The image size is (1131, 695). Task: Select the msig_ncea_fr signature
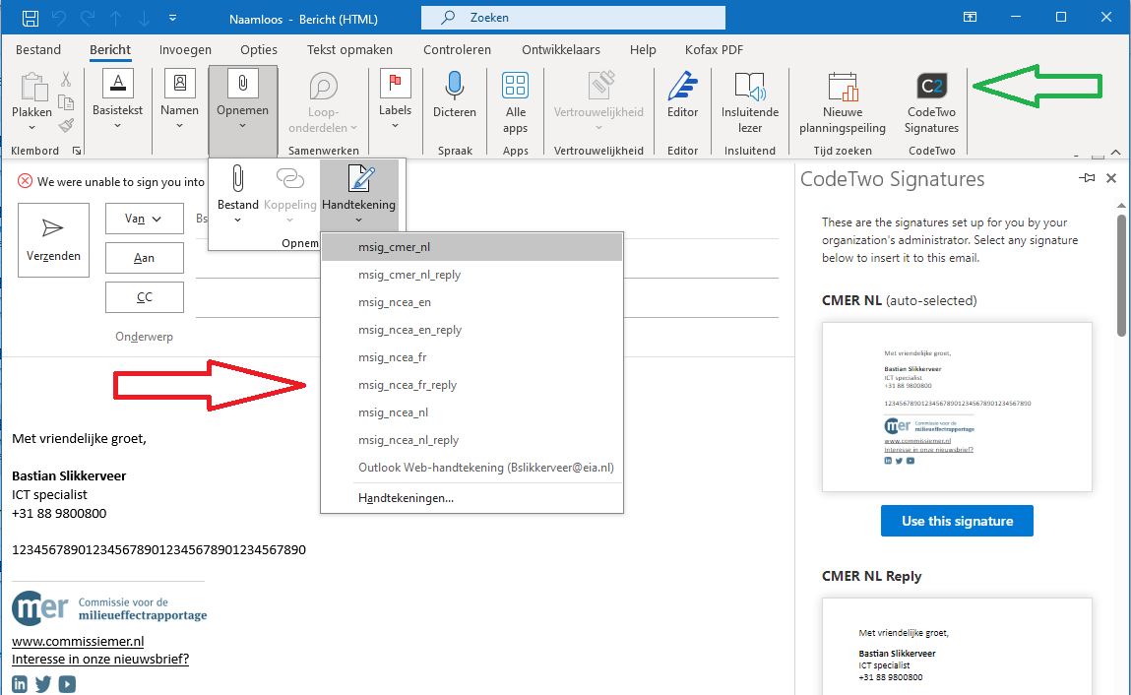(471, 357)
